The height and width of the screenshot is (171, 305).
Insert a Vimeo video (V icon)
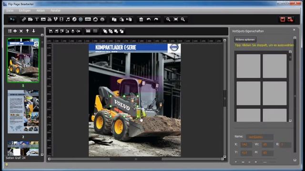(56, 19)
